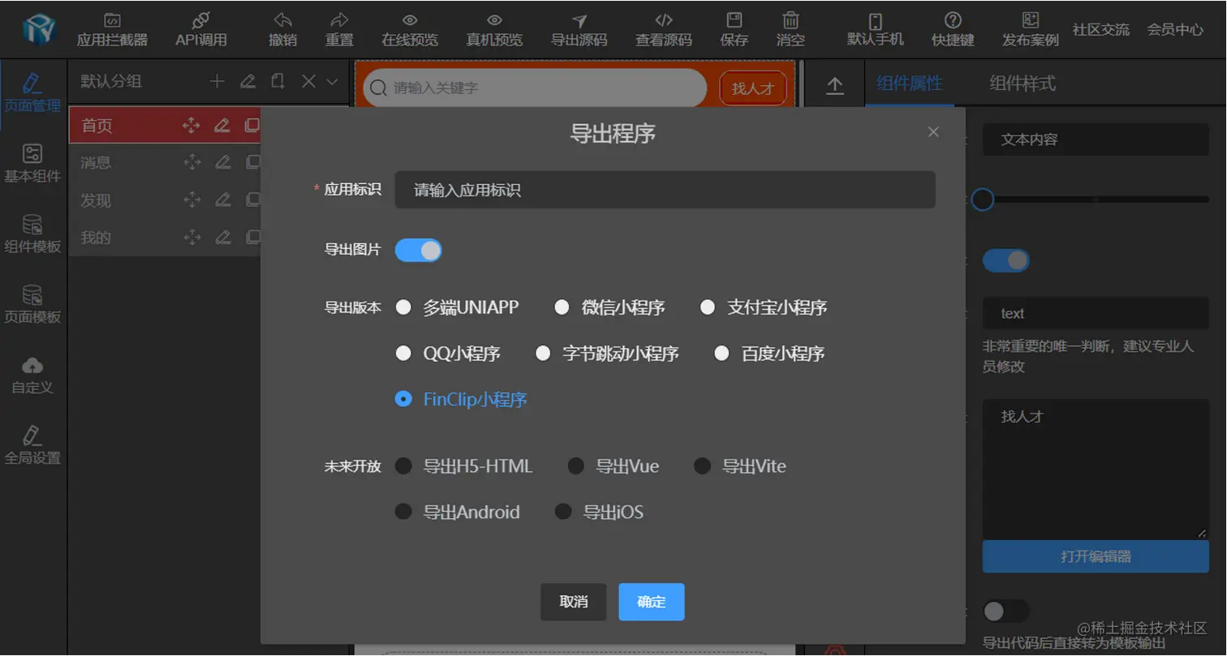1227x656 pixels.
Task: Select 多端UNIAPP export version
Action: tap(457, 307)
